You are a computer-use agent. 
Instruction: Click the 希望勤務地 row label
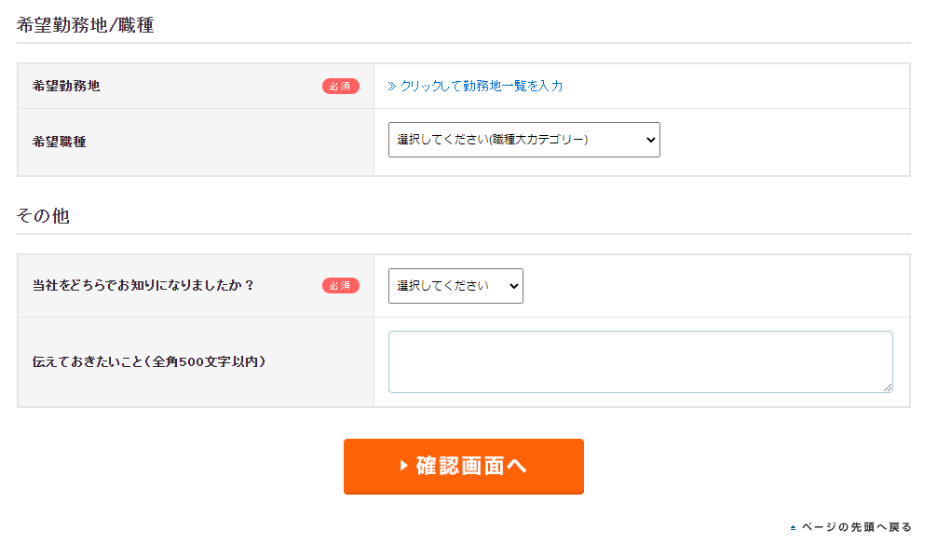pyautogui.click(x=66, y=86)
